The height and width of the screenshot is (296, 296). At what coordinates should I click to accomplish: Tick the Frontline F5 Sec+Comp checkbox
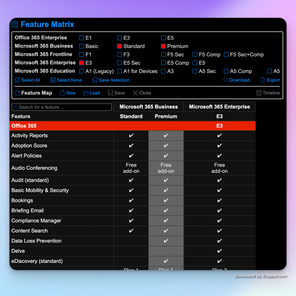[226, 55]
